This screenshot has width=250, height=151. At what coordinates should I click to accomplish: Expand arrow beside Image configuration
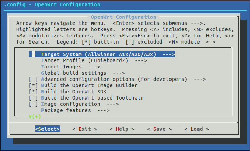point(113,104)
